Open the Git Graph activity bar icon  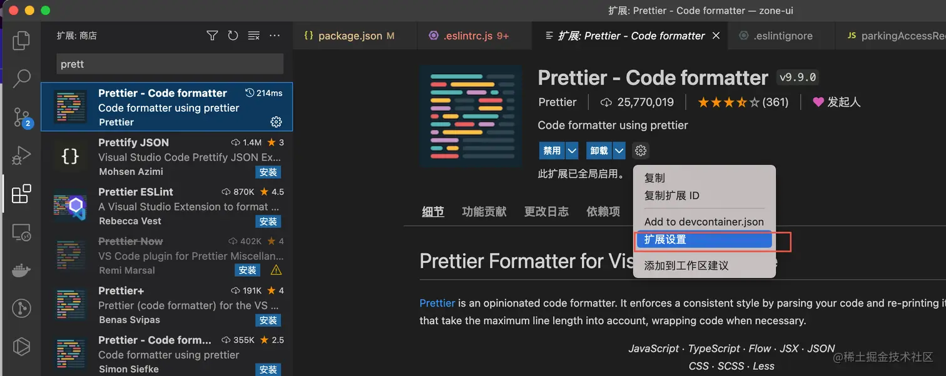21,308
